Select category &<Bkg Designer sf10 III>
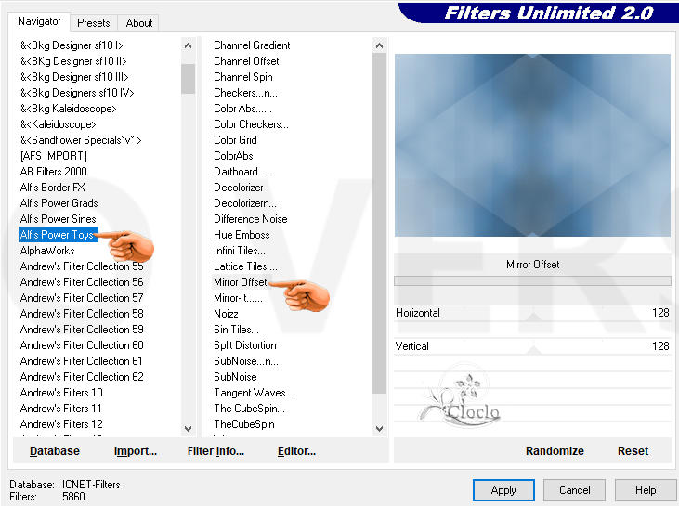The image size is (679, 506). pyautogui.click(x=74, y=77)
